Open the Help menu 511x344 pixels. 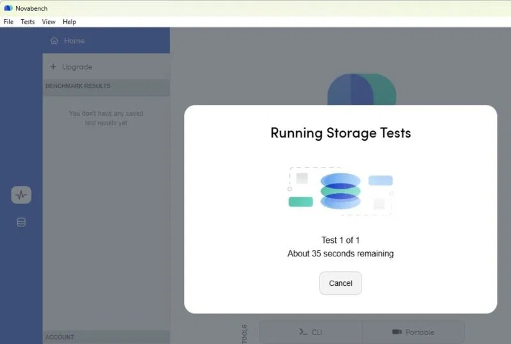click(70, 22)
